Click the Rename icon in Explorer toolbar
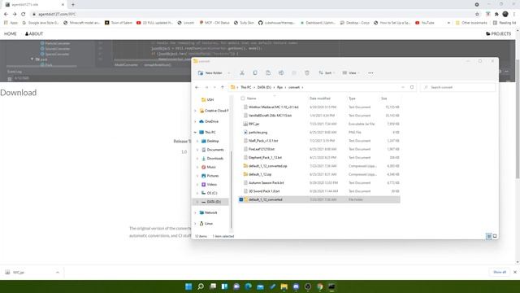The height and width of the screenshot is (293, 520). tap(281, 72)
